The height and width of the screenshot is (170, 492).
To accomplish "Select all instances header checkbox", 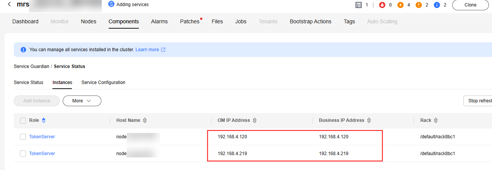I will pos(23,120).
